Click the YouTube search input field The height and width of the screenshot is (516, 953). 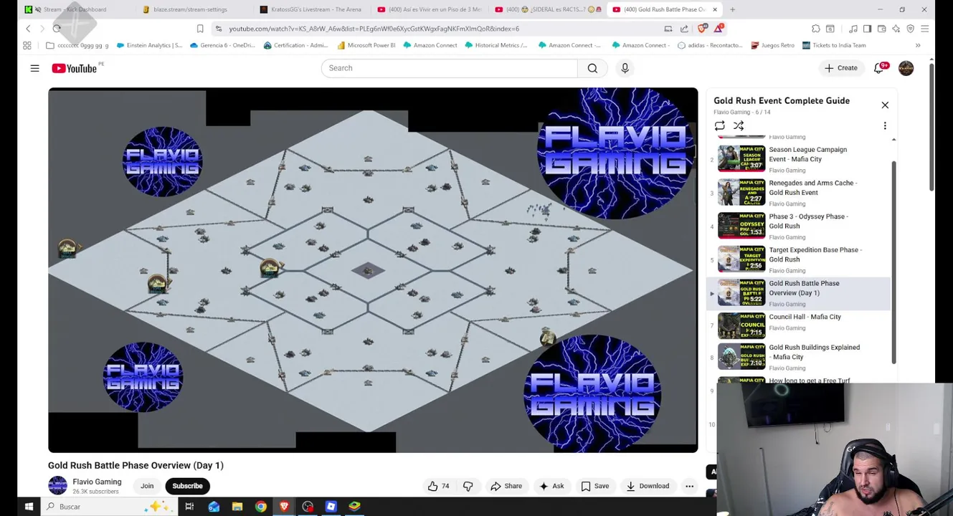(449, 68)
